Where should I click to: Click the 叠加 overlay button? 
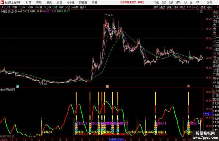pyautogui.click(x=163, y=7)
